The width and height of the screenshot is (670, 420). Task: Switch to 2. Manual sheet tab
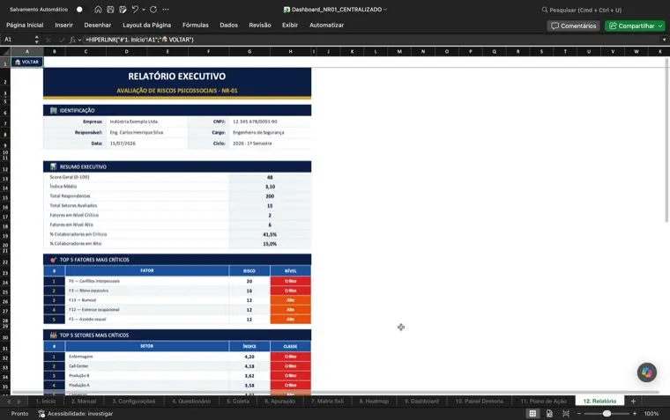[x=84, y=402]
